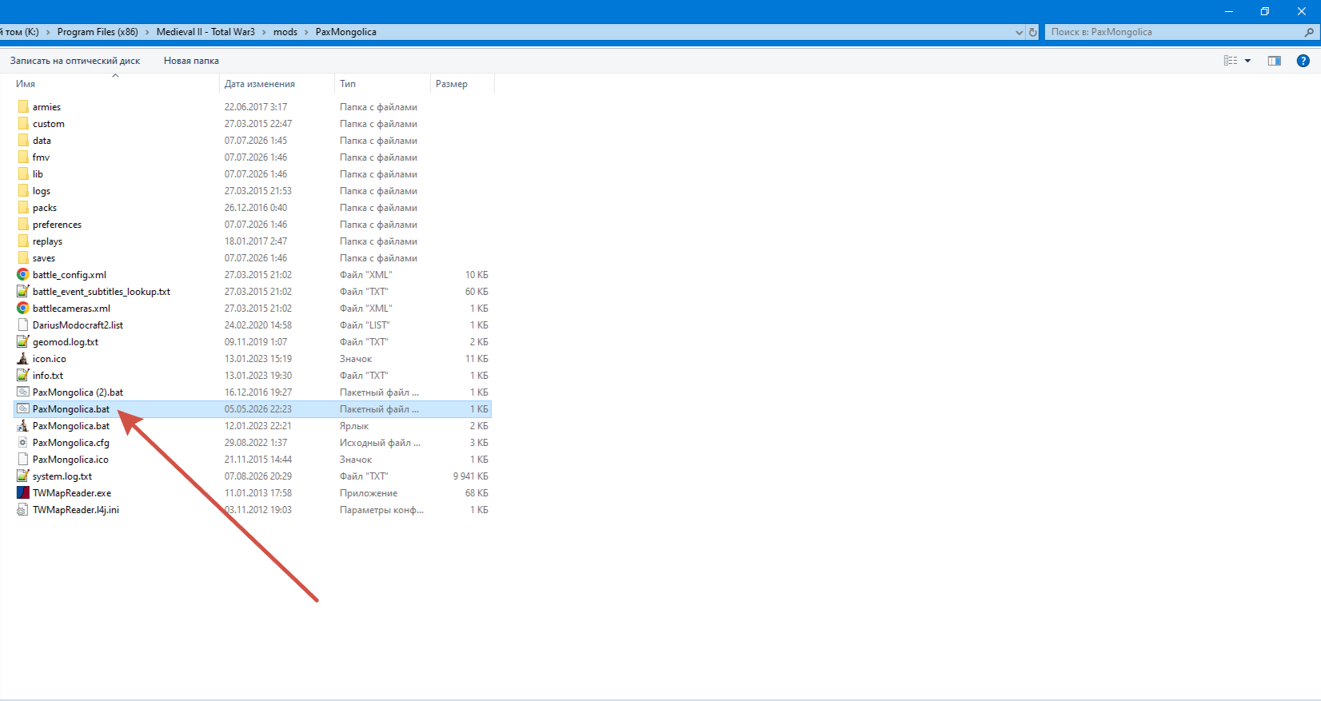
Task: Click the 68 КБ size value
Action: pyautogui.click(x=477, y=493)
